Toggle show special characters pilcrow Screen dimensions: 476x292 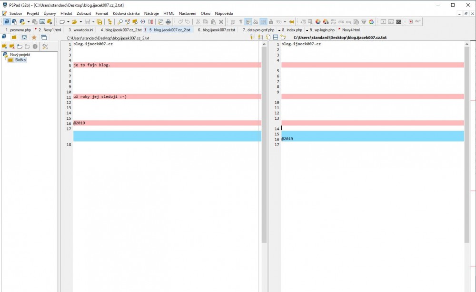coord(240,22)
